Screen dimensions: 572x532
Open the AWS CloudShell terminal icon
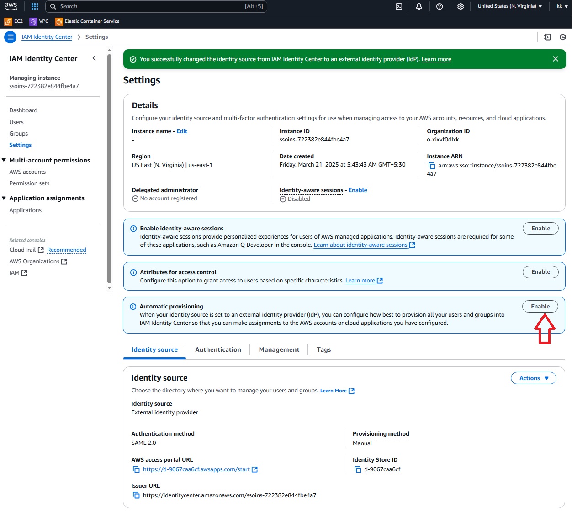(399, 6)
